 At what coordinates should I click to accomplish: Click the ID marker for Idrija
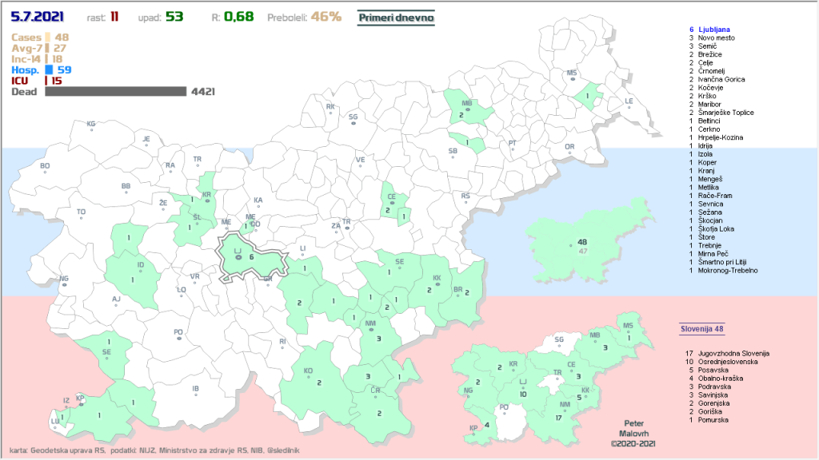(x=141, y=265)
